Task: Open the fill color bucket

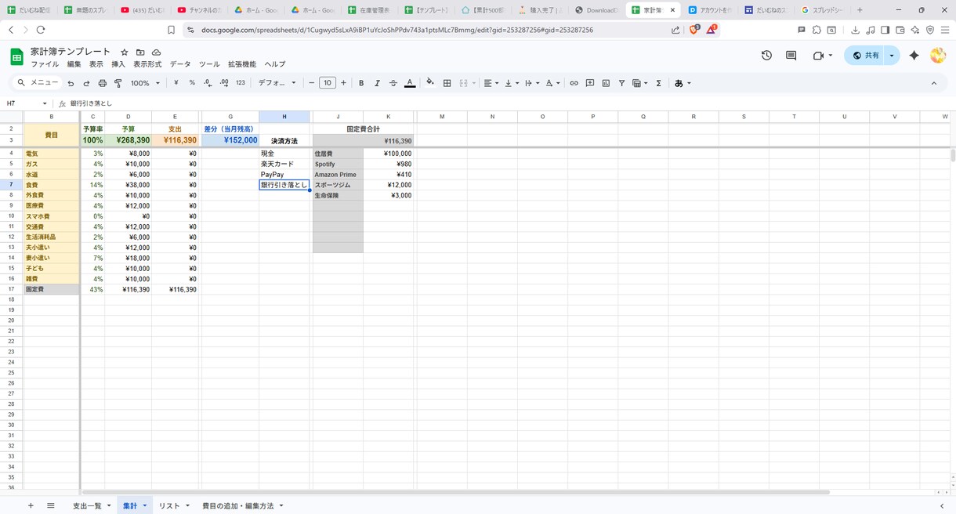Action: 429,83
